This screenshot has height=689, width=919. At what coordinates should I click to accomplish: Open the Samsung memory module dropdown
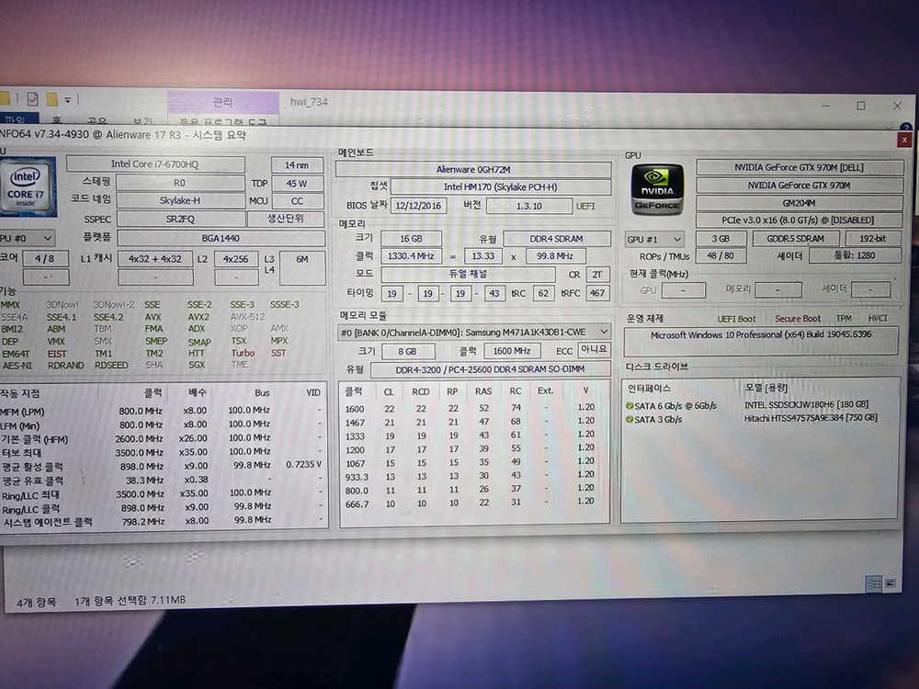[x=602, y=332]
